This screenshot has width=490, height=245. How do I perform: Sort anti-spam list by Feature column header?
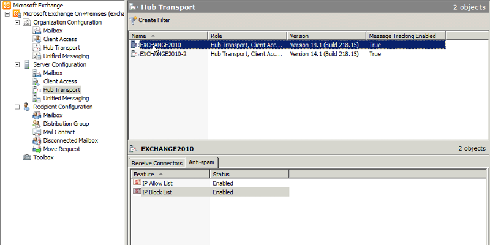click(171, 174)
